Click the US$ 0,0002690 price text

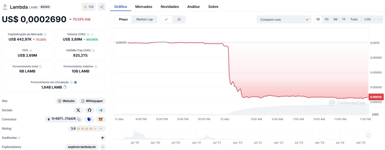[x=34, y=19]
